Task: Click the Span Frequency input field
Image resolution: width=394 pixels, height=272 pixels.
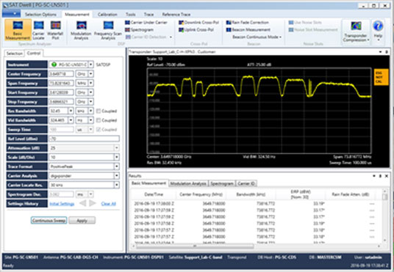Action: pos(61,84)
